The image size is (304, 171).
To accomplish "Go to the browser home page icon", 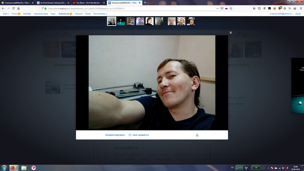I will (19, 9).
